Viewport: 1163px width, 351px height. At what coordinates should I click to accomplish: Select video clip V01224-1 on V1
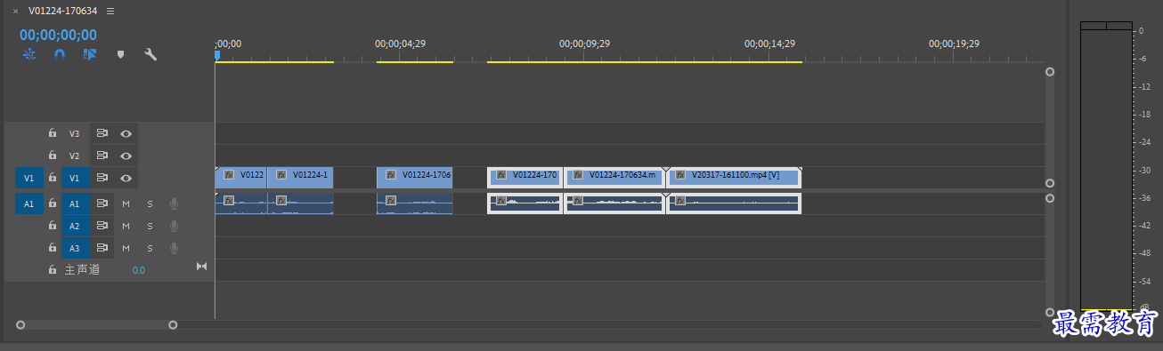pos(300,177)
